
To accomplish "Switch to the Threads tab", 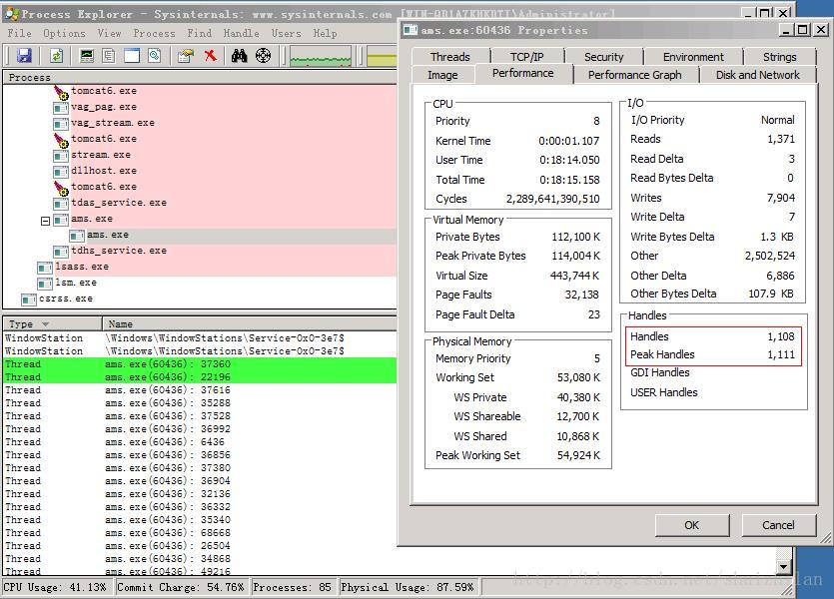I will click(450, 56).
